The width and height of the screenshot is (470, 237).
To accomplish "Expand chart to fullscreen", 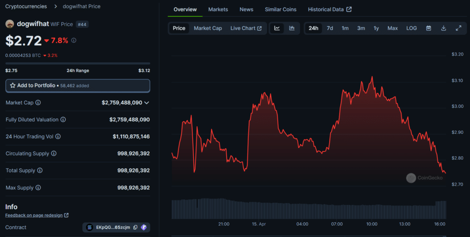I will point(458,28).
